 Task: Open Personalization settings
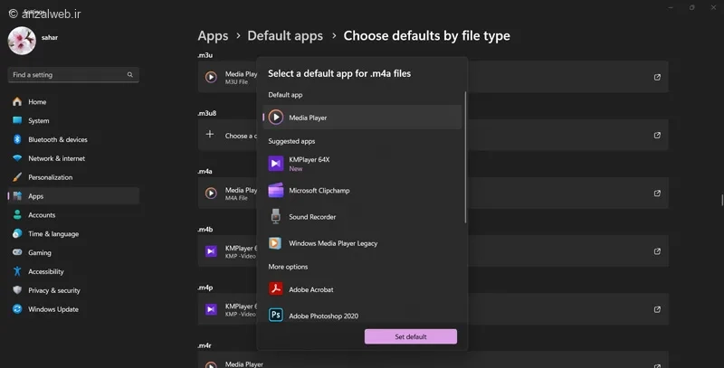pos(73,177)
